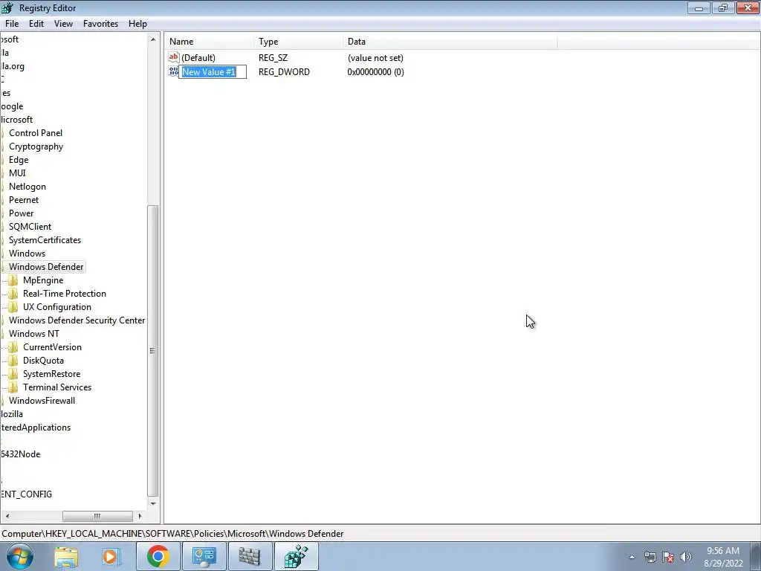Select Windows Defender Security Center key
This screenshot has width=761, height=571.
(x=77, y=320)
